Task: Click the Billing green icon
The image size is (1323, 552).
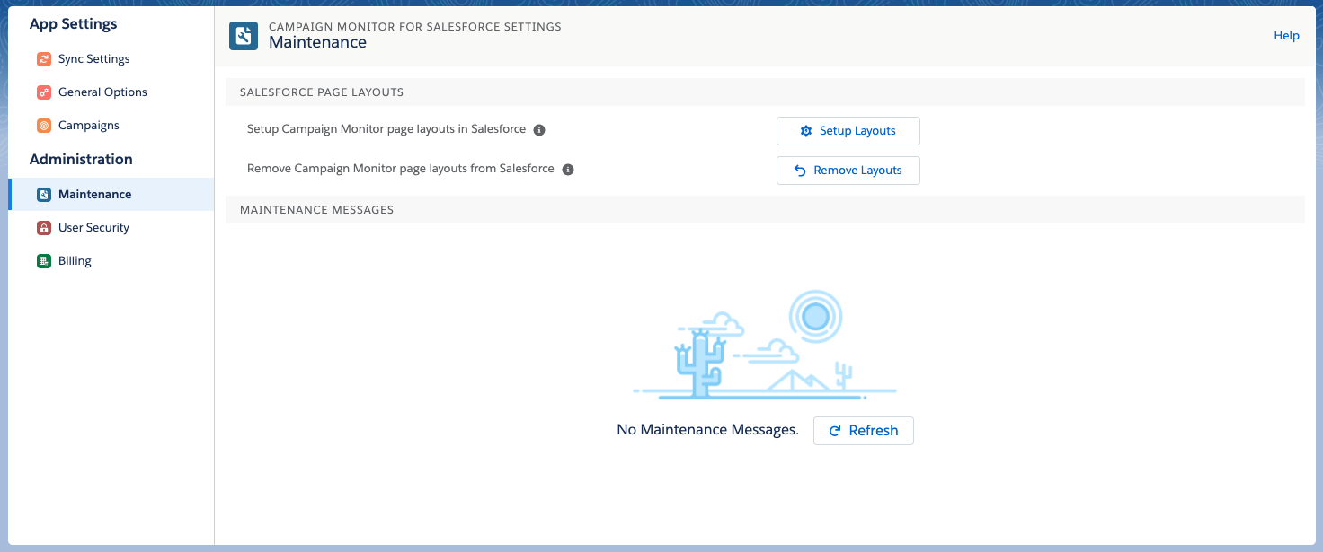Action: point(44,261)
